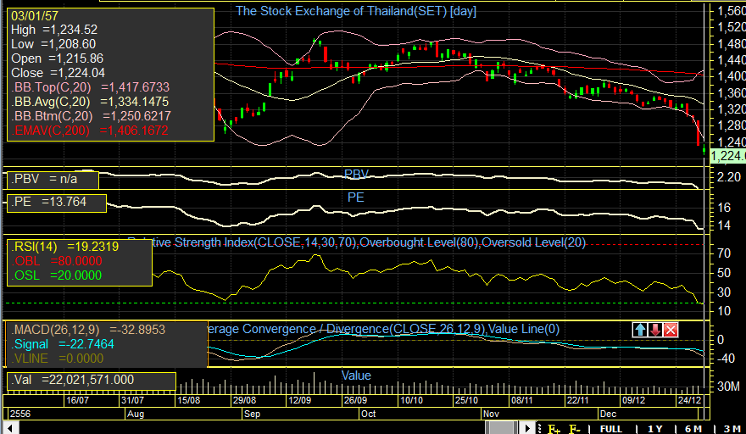Image resolution: width=746 pixels, height=434 pixels.
Task: Switch chart to 3 M range
Action: click(732, 429)
